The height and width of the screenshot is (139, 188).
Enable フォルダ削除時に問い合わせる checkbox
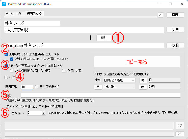[x=12, y=71]
